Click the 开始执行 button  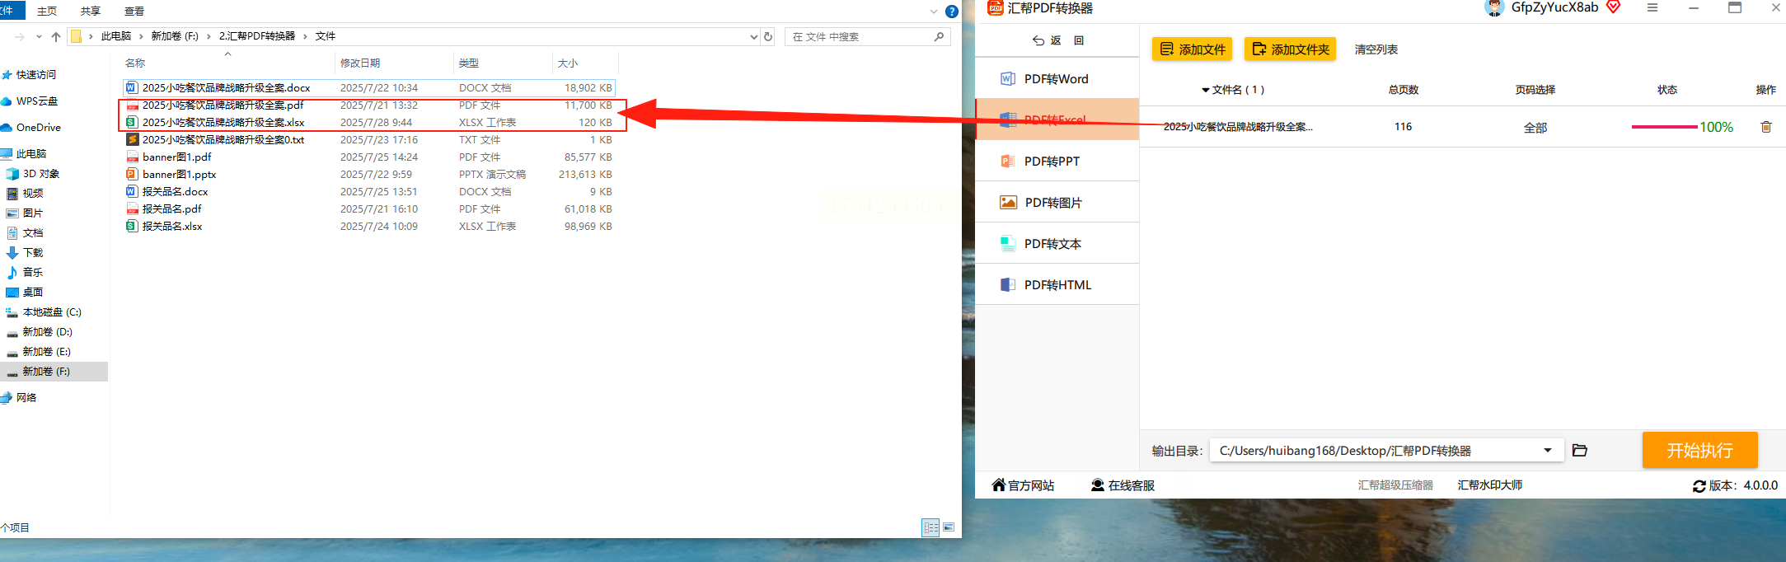1699,450
